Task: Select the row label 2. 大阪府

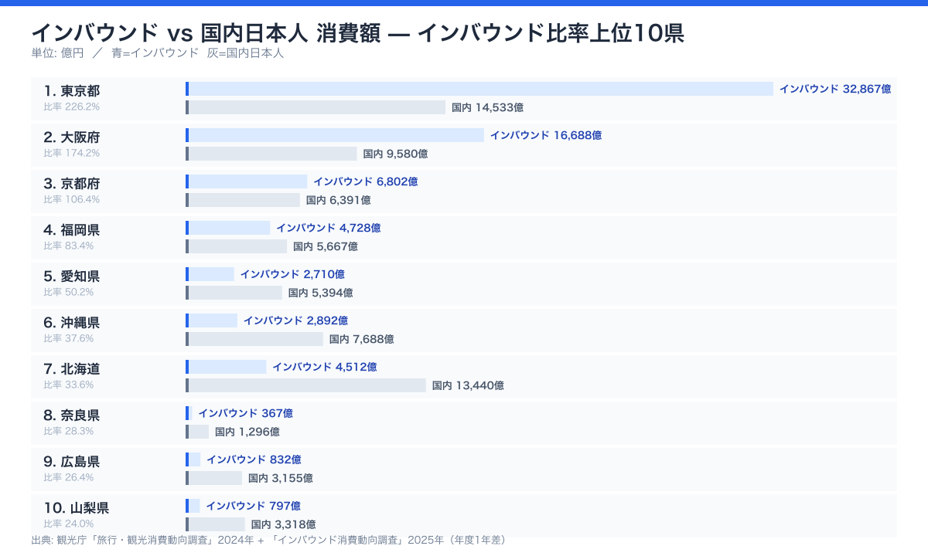Action: (x=72, y=137)
